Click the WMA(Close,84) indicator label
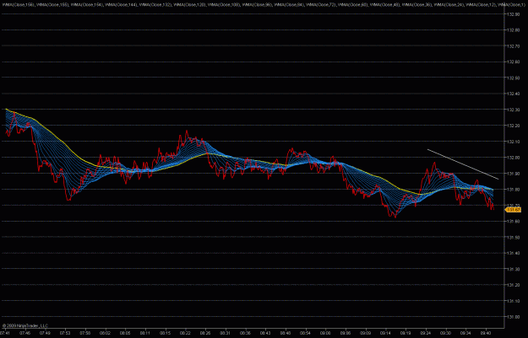Viewport: 528px width, 338px height. [x=289, y=5]
